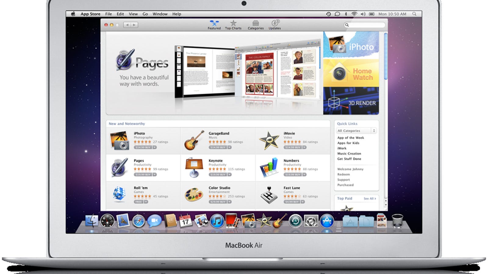Viewport: 488px width, 274px height.
Task: Buy Fast Lane for $4.99
Action: (x=292, y=202)
